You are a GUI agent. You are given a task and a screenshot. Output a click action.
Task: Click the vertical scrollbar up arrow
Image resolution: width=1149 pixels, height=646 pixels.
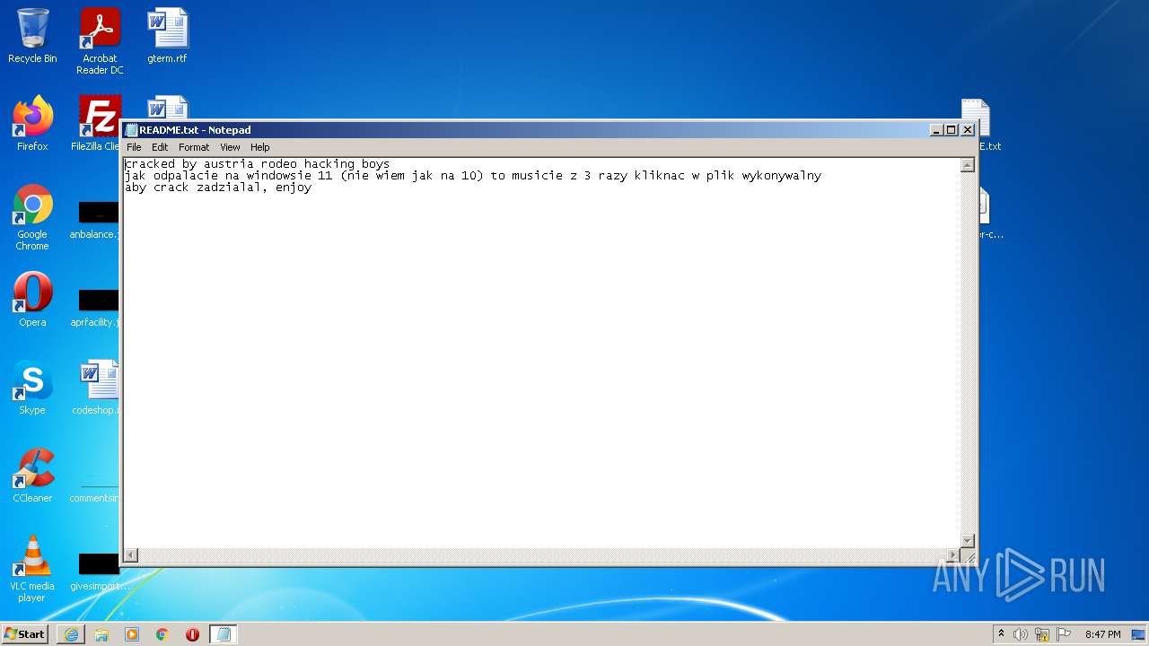968,165
